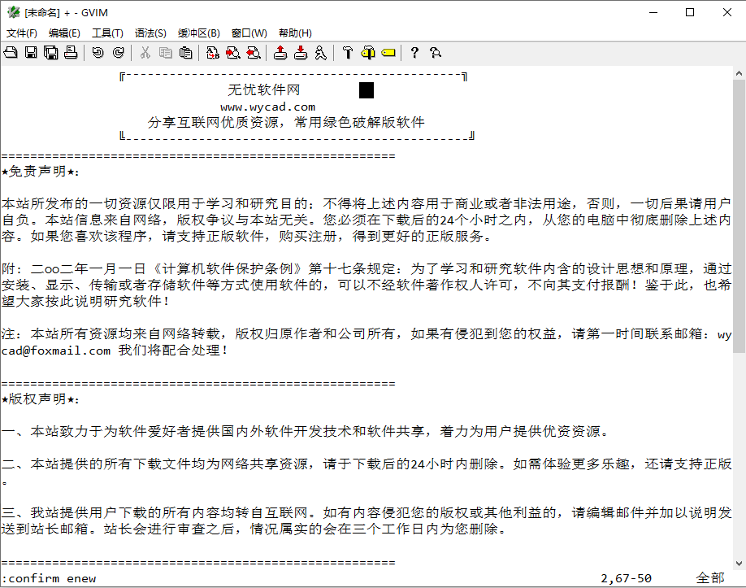Undo the last change via toolbar
The height and width of the screenshot is (588, 746).
(x=98, y=53)
